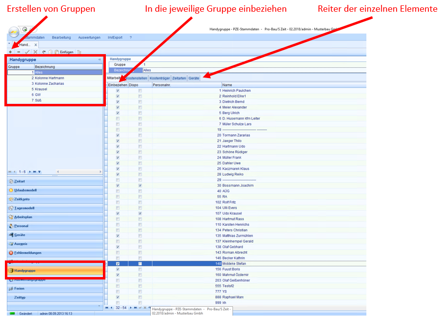
Task: Click the round application logo button
Action: (14, 31)
